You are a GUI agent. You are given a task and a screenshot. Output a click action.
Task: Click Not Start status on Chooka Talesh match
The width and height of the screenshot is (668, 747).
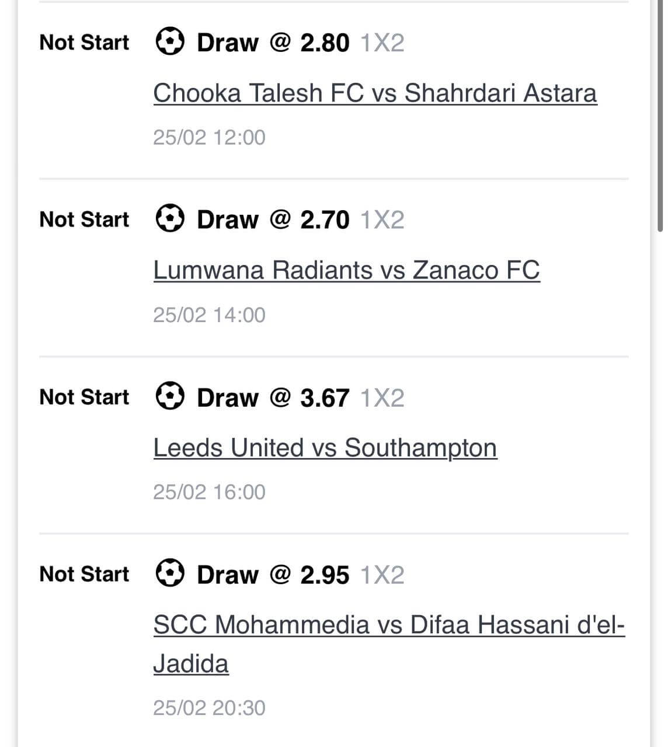[x=83, y=41]
